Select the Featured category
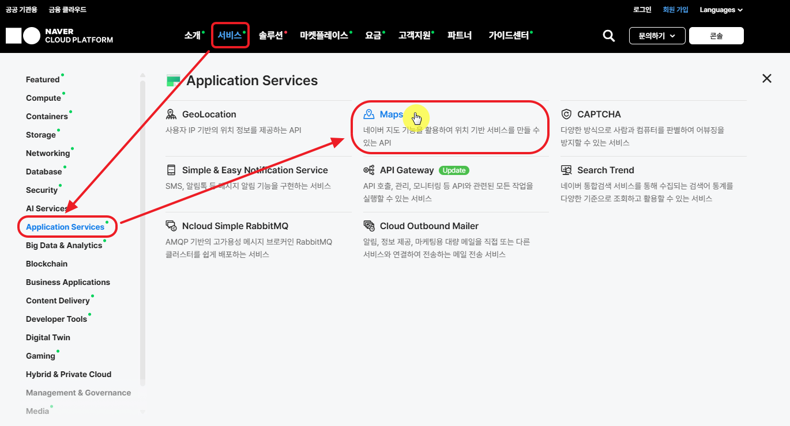Image resolution: width=790 pixels, height=426 pixels. (43, 79)
